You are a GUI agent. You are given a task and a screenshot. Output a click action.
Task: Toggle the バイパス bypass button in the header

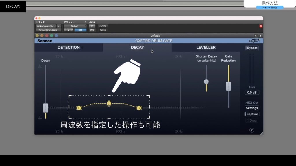coord(103,26)
